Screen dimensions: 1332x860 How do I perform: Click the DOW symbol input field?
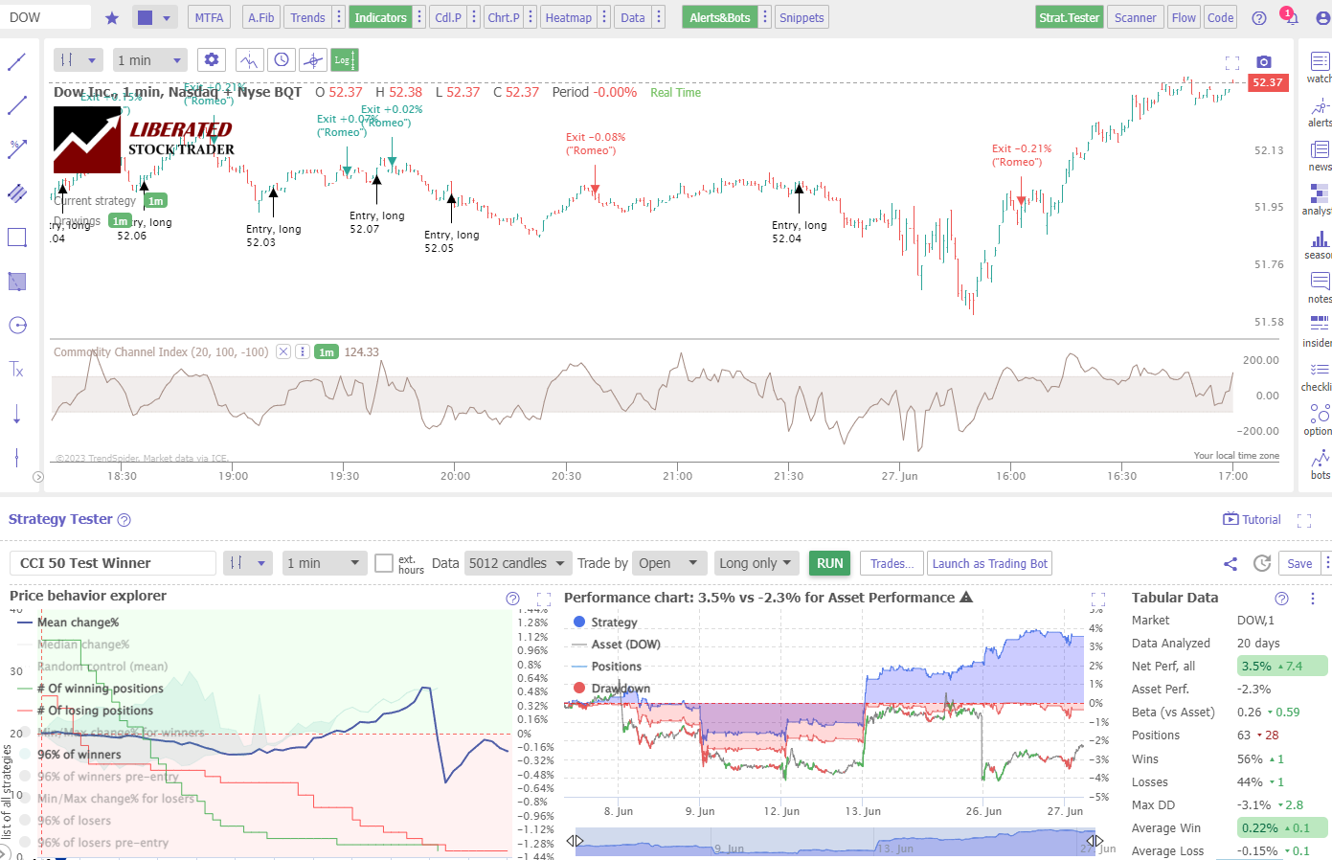[46, 16]
